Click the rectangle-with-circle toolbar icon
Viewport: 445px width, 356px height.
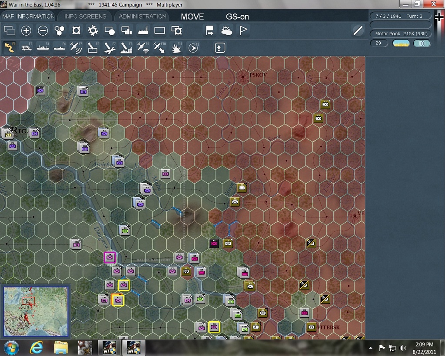point(110,30)
